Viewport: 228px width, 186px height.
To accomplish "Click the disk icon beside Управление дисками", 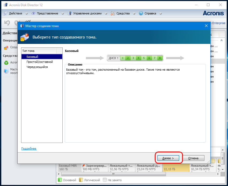I will (70, 13).
